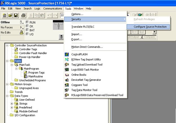
Task: Click the Cut scissors icon
Action: click(x=31, y=15)
